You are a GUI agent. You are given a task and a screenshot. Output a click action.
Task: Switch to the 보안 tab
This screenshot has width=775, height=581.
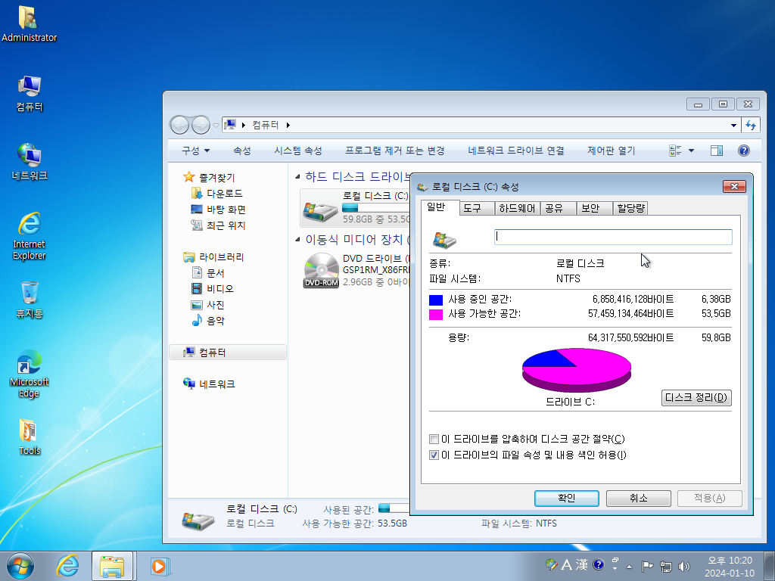(594, 209)
